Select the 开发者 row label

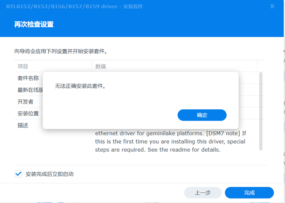[x=25, y=102]
